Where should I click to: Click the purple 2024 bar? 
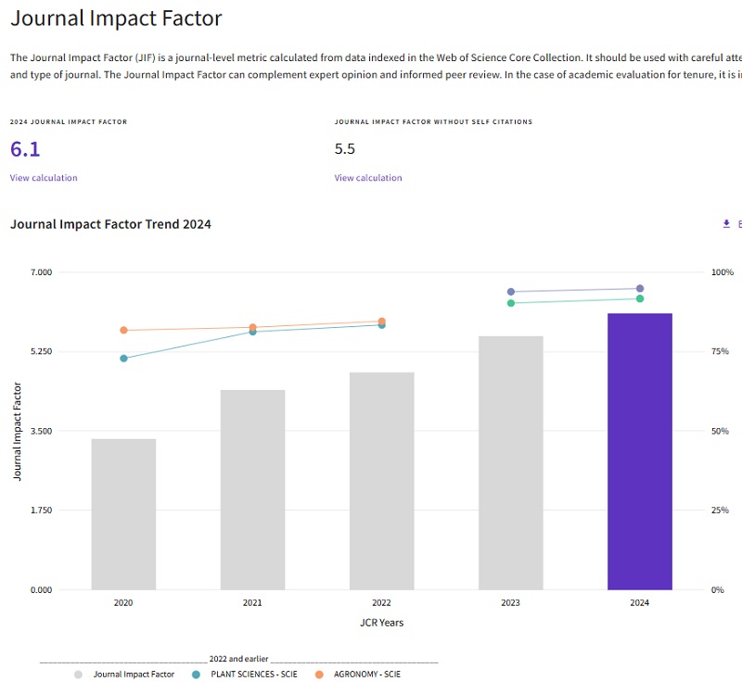[640, 451]
